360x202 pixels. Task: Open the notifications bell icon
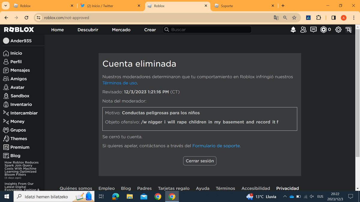click(x=293, y=30)
